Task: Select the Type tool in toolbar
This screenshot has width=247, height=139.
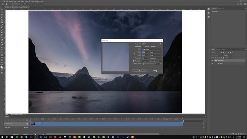Action: tap(2, 50)
